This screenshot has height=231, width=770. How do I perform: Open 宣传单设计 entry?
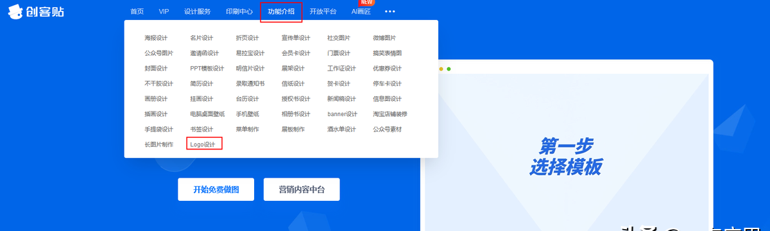pyautogui.click(x=296, y=38)
